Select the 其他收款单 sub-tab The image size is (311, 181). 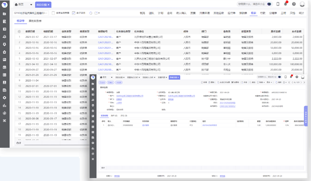(x=35, y=21)
